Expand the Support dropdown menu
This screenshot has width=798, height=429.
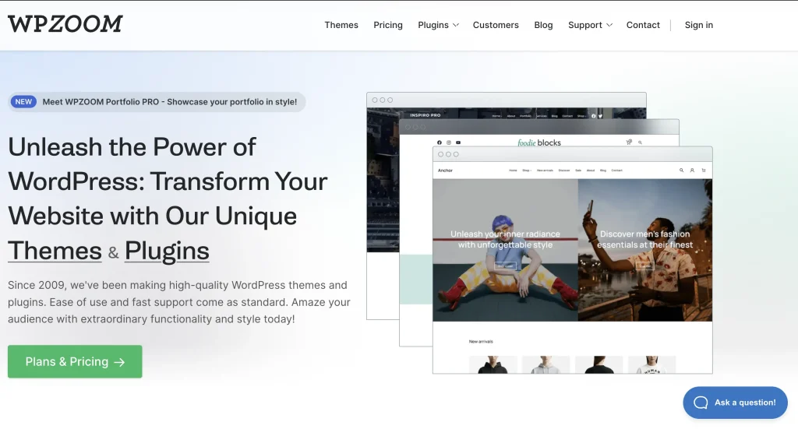click(590, 25)
